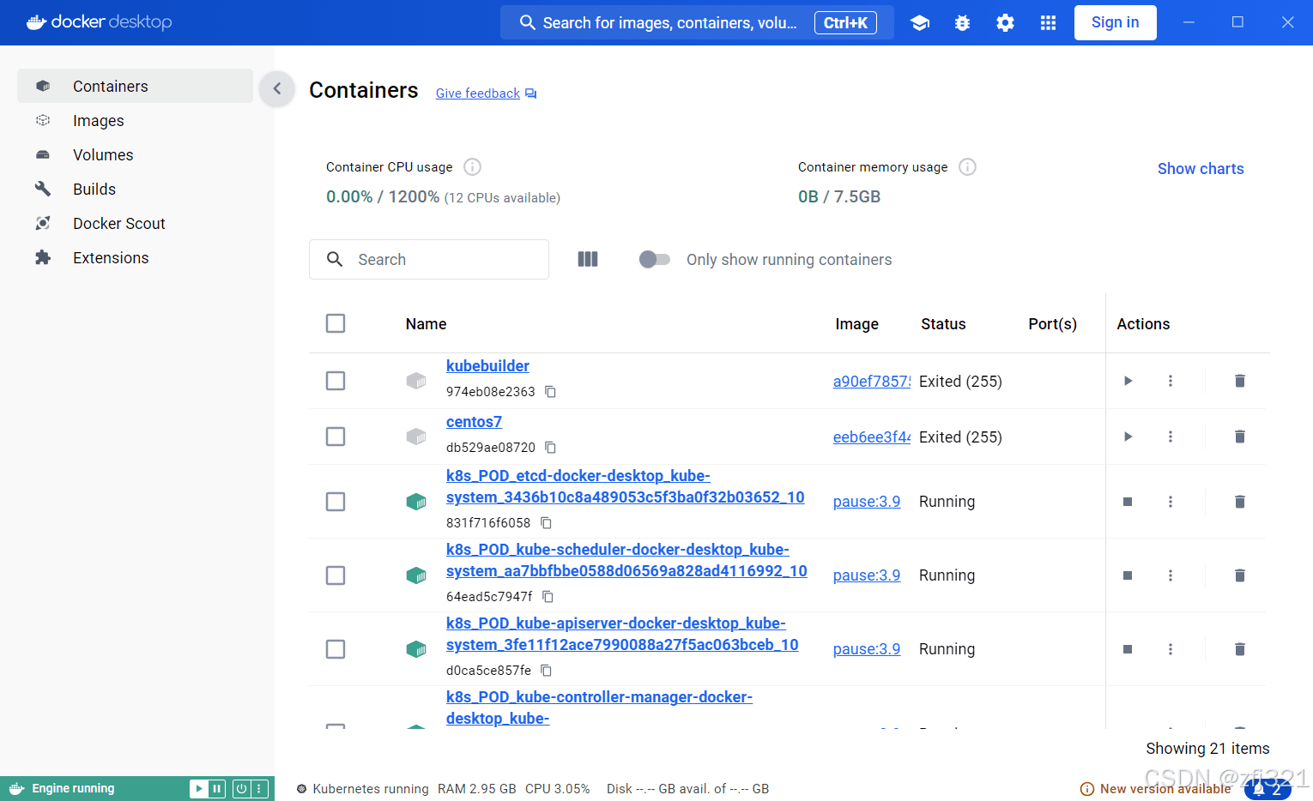Viewport: 1313px width, 801px height.
Task: Open pause:3.9 image link for etcd row
Action: [867, 502]
